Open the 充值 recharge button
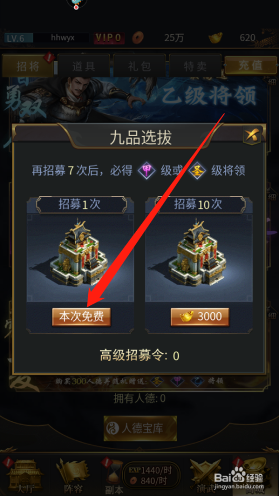Viewport: 279px width, 496px height. coord(251,65)
